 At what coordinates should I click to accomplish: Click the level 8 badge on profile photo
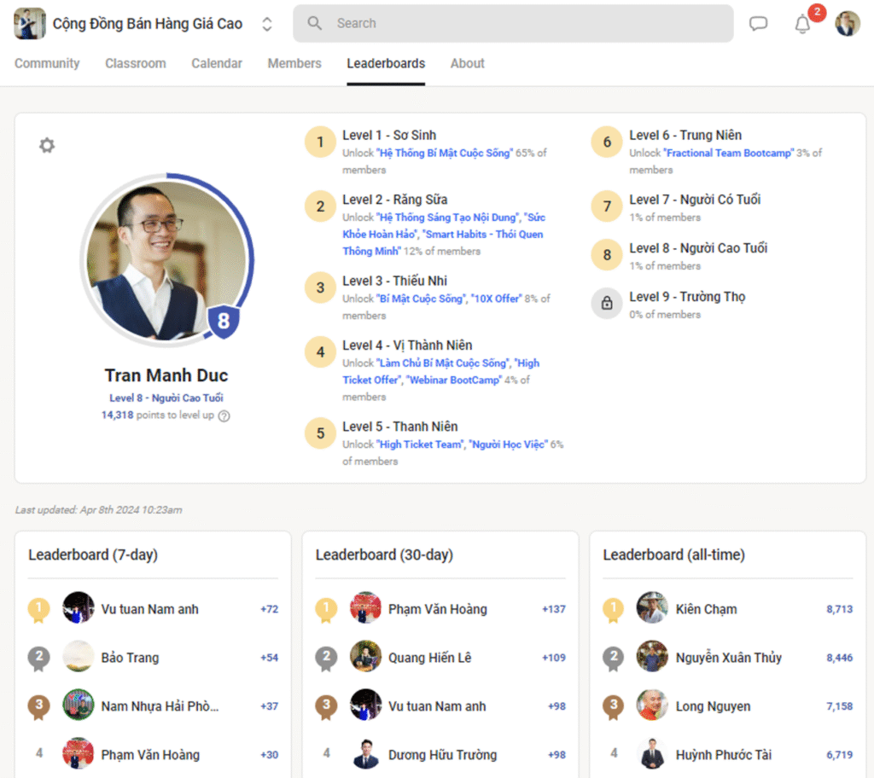[x=224, y=321]
